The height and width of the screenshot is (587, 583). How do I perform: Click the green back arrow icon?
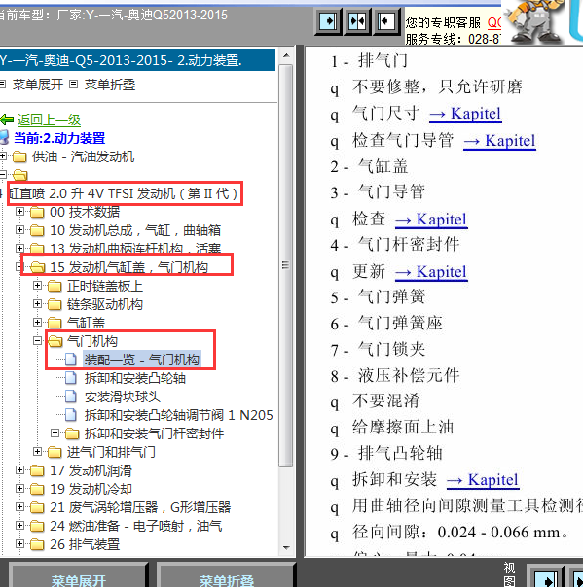(x=7, y=120)
